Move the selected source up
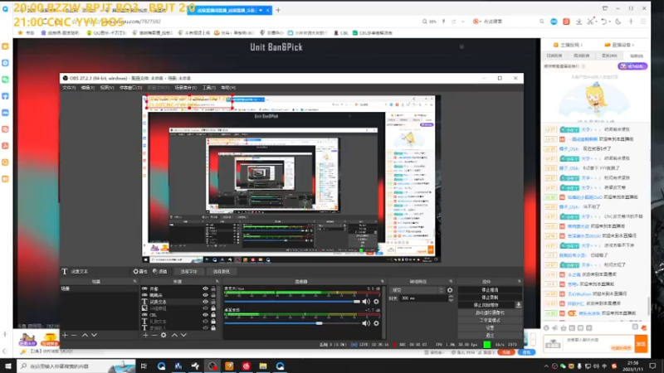The height and width of the screenshot is (373, 664). tap(174, 335)
